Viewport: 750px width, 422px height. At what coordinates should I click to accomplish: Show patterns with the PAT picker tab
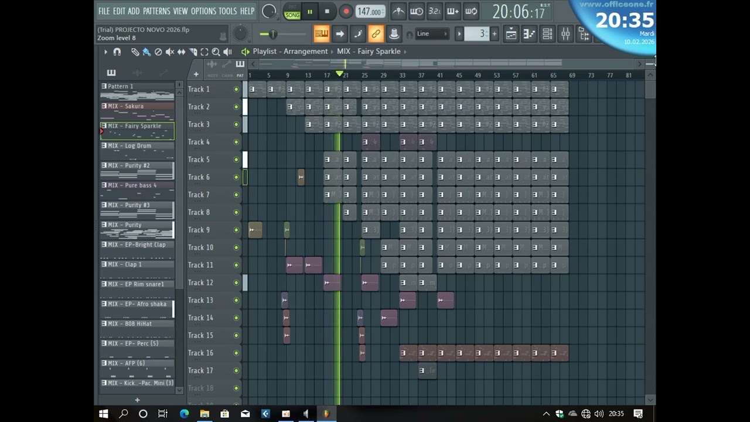(x=240, y=76)
